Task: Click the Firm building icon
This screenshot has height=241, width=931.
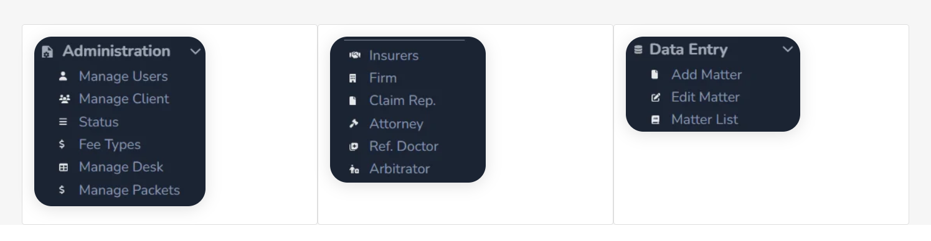Action: click(x=353, y=78)
